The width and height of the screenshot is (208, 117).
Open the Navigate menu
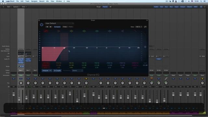pyautogui.click(x=34, y=1)
